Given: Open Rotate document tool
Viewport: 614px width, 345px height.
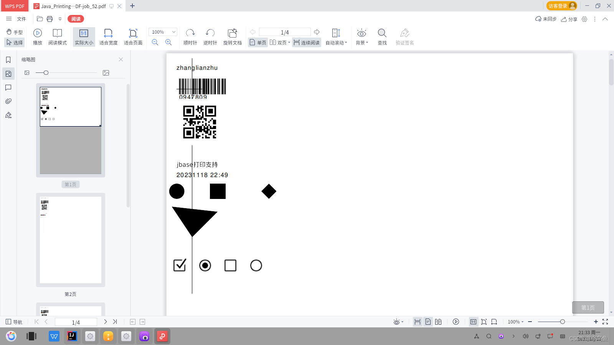Looking at the screenshot, I should pyautogui.click(x=233, y=37).
